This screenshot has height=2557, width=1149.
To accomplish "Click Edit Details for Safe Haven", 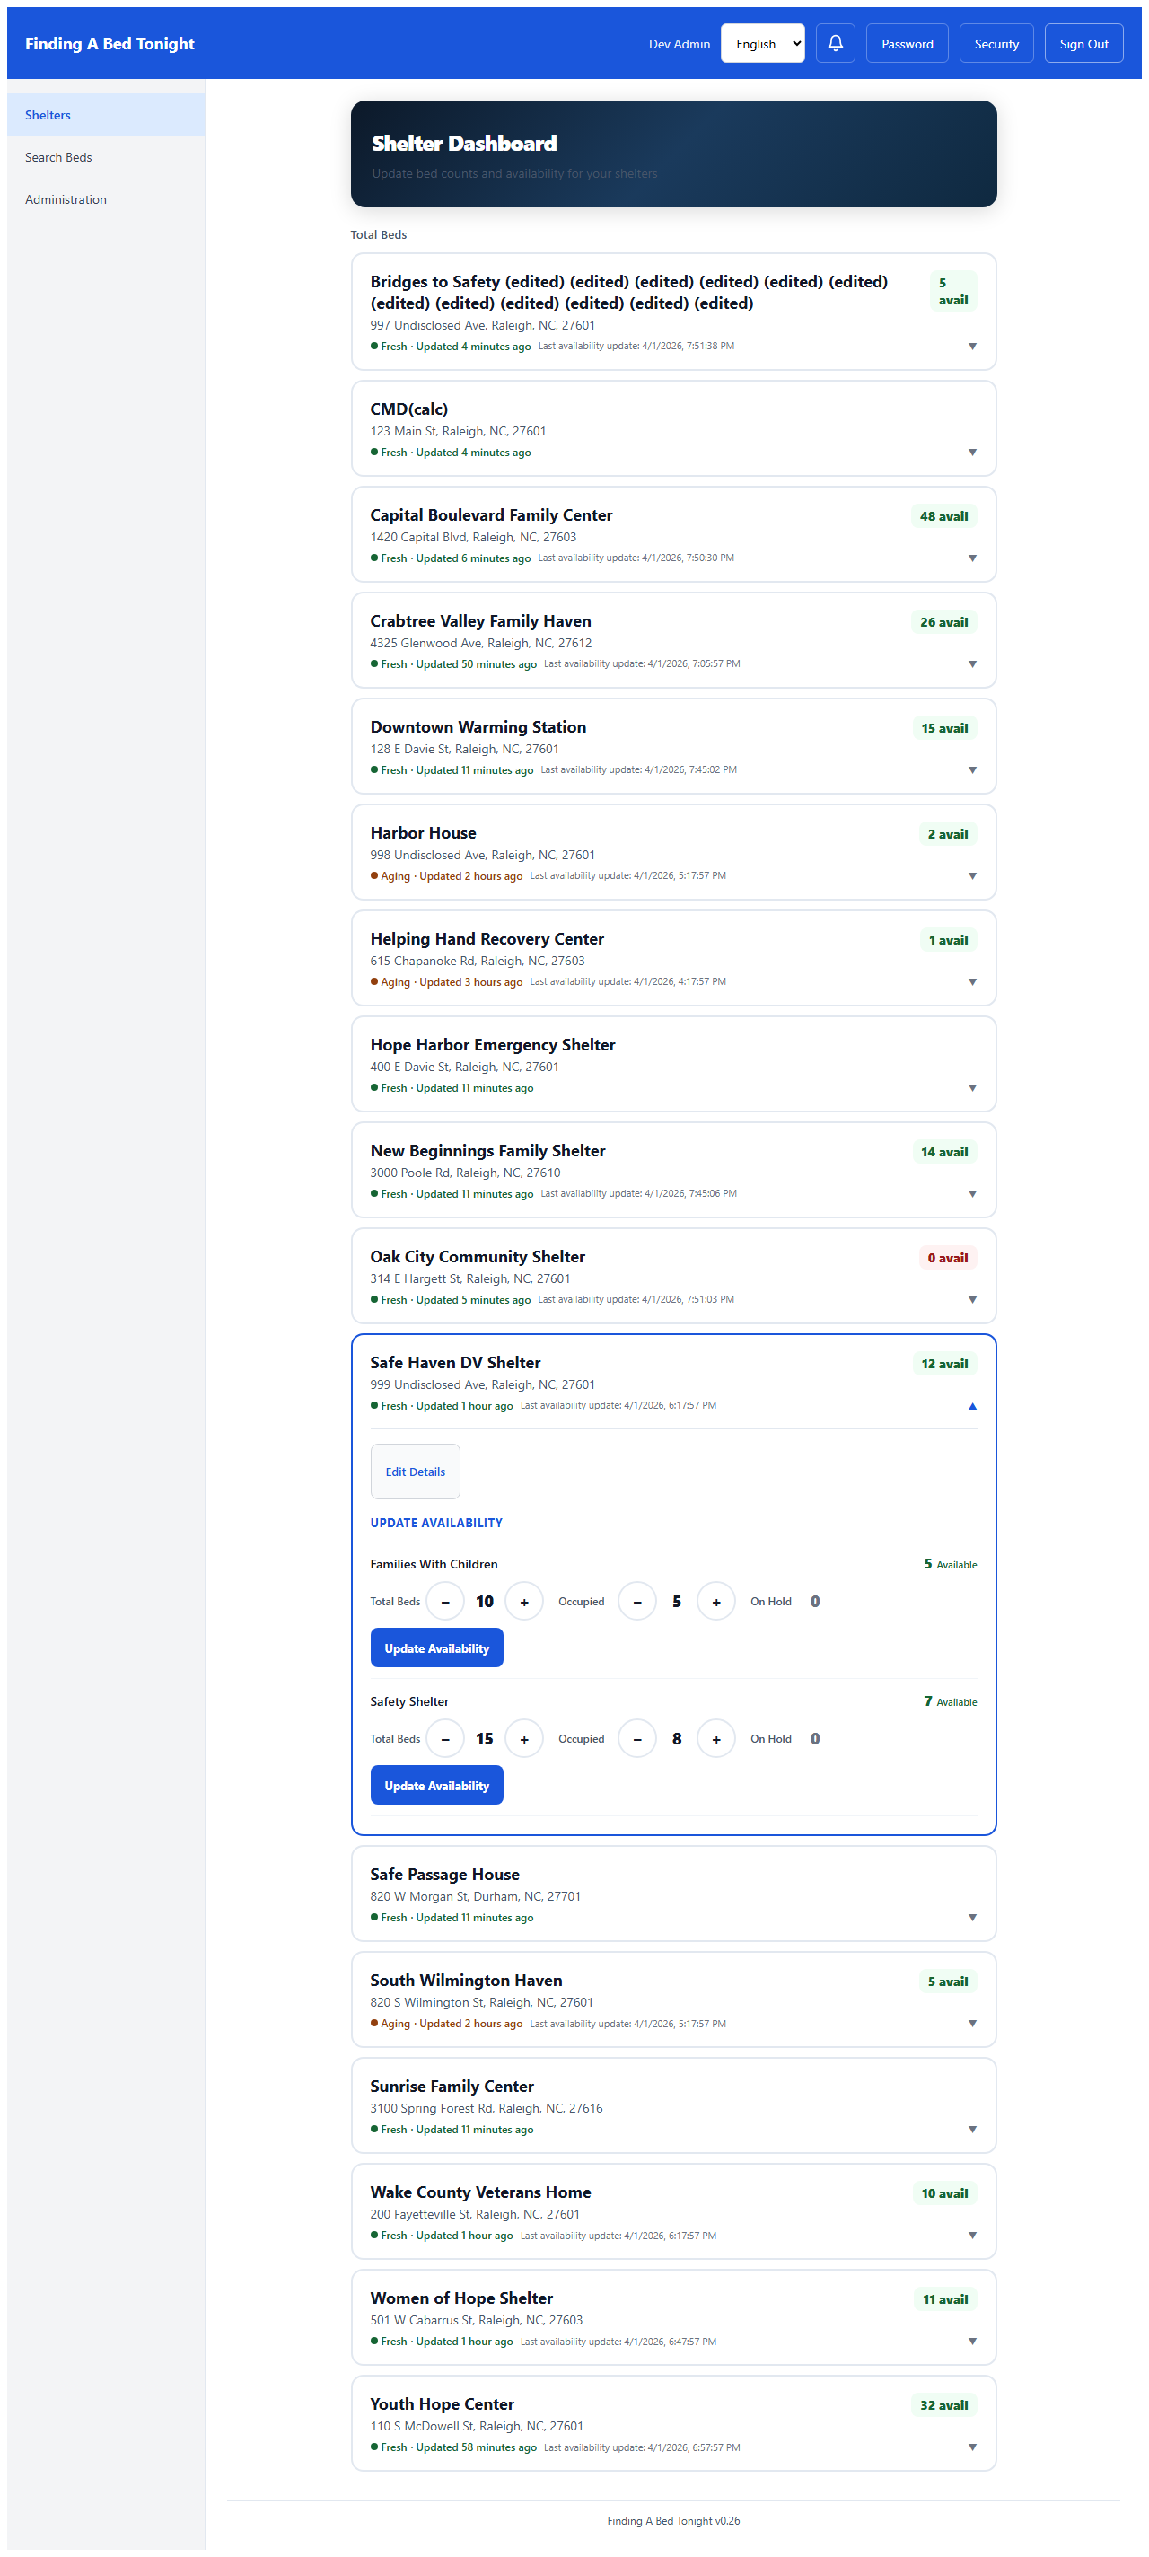I will tap(415, 1471).
